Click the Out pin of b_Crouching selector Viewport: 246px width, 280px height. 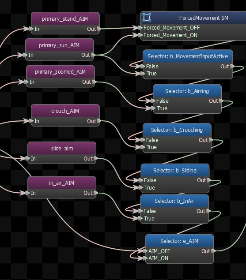pyautogui.click(x=211, y=140)
